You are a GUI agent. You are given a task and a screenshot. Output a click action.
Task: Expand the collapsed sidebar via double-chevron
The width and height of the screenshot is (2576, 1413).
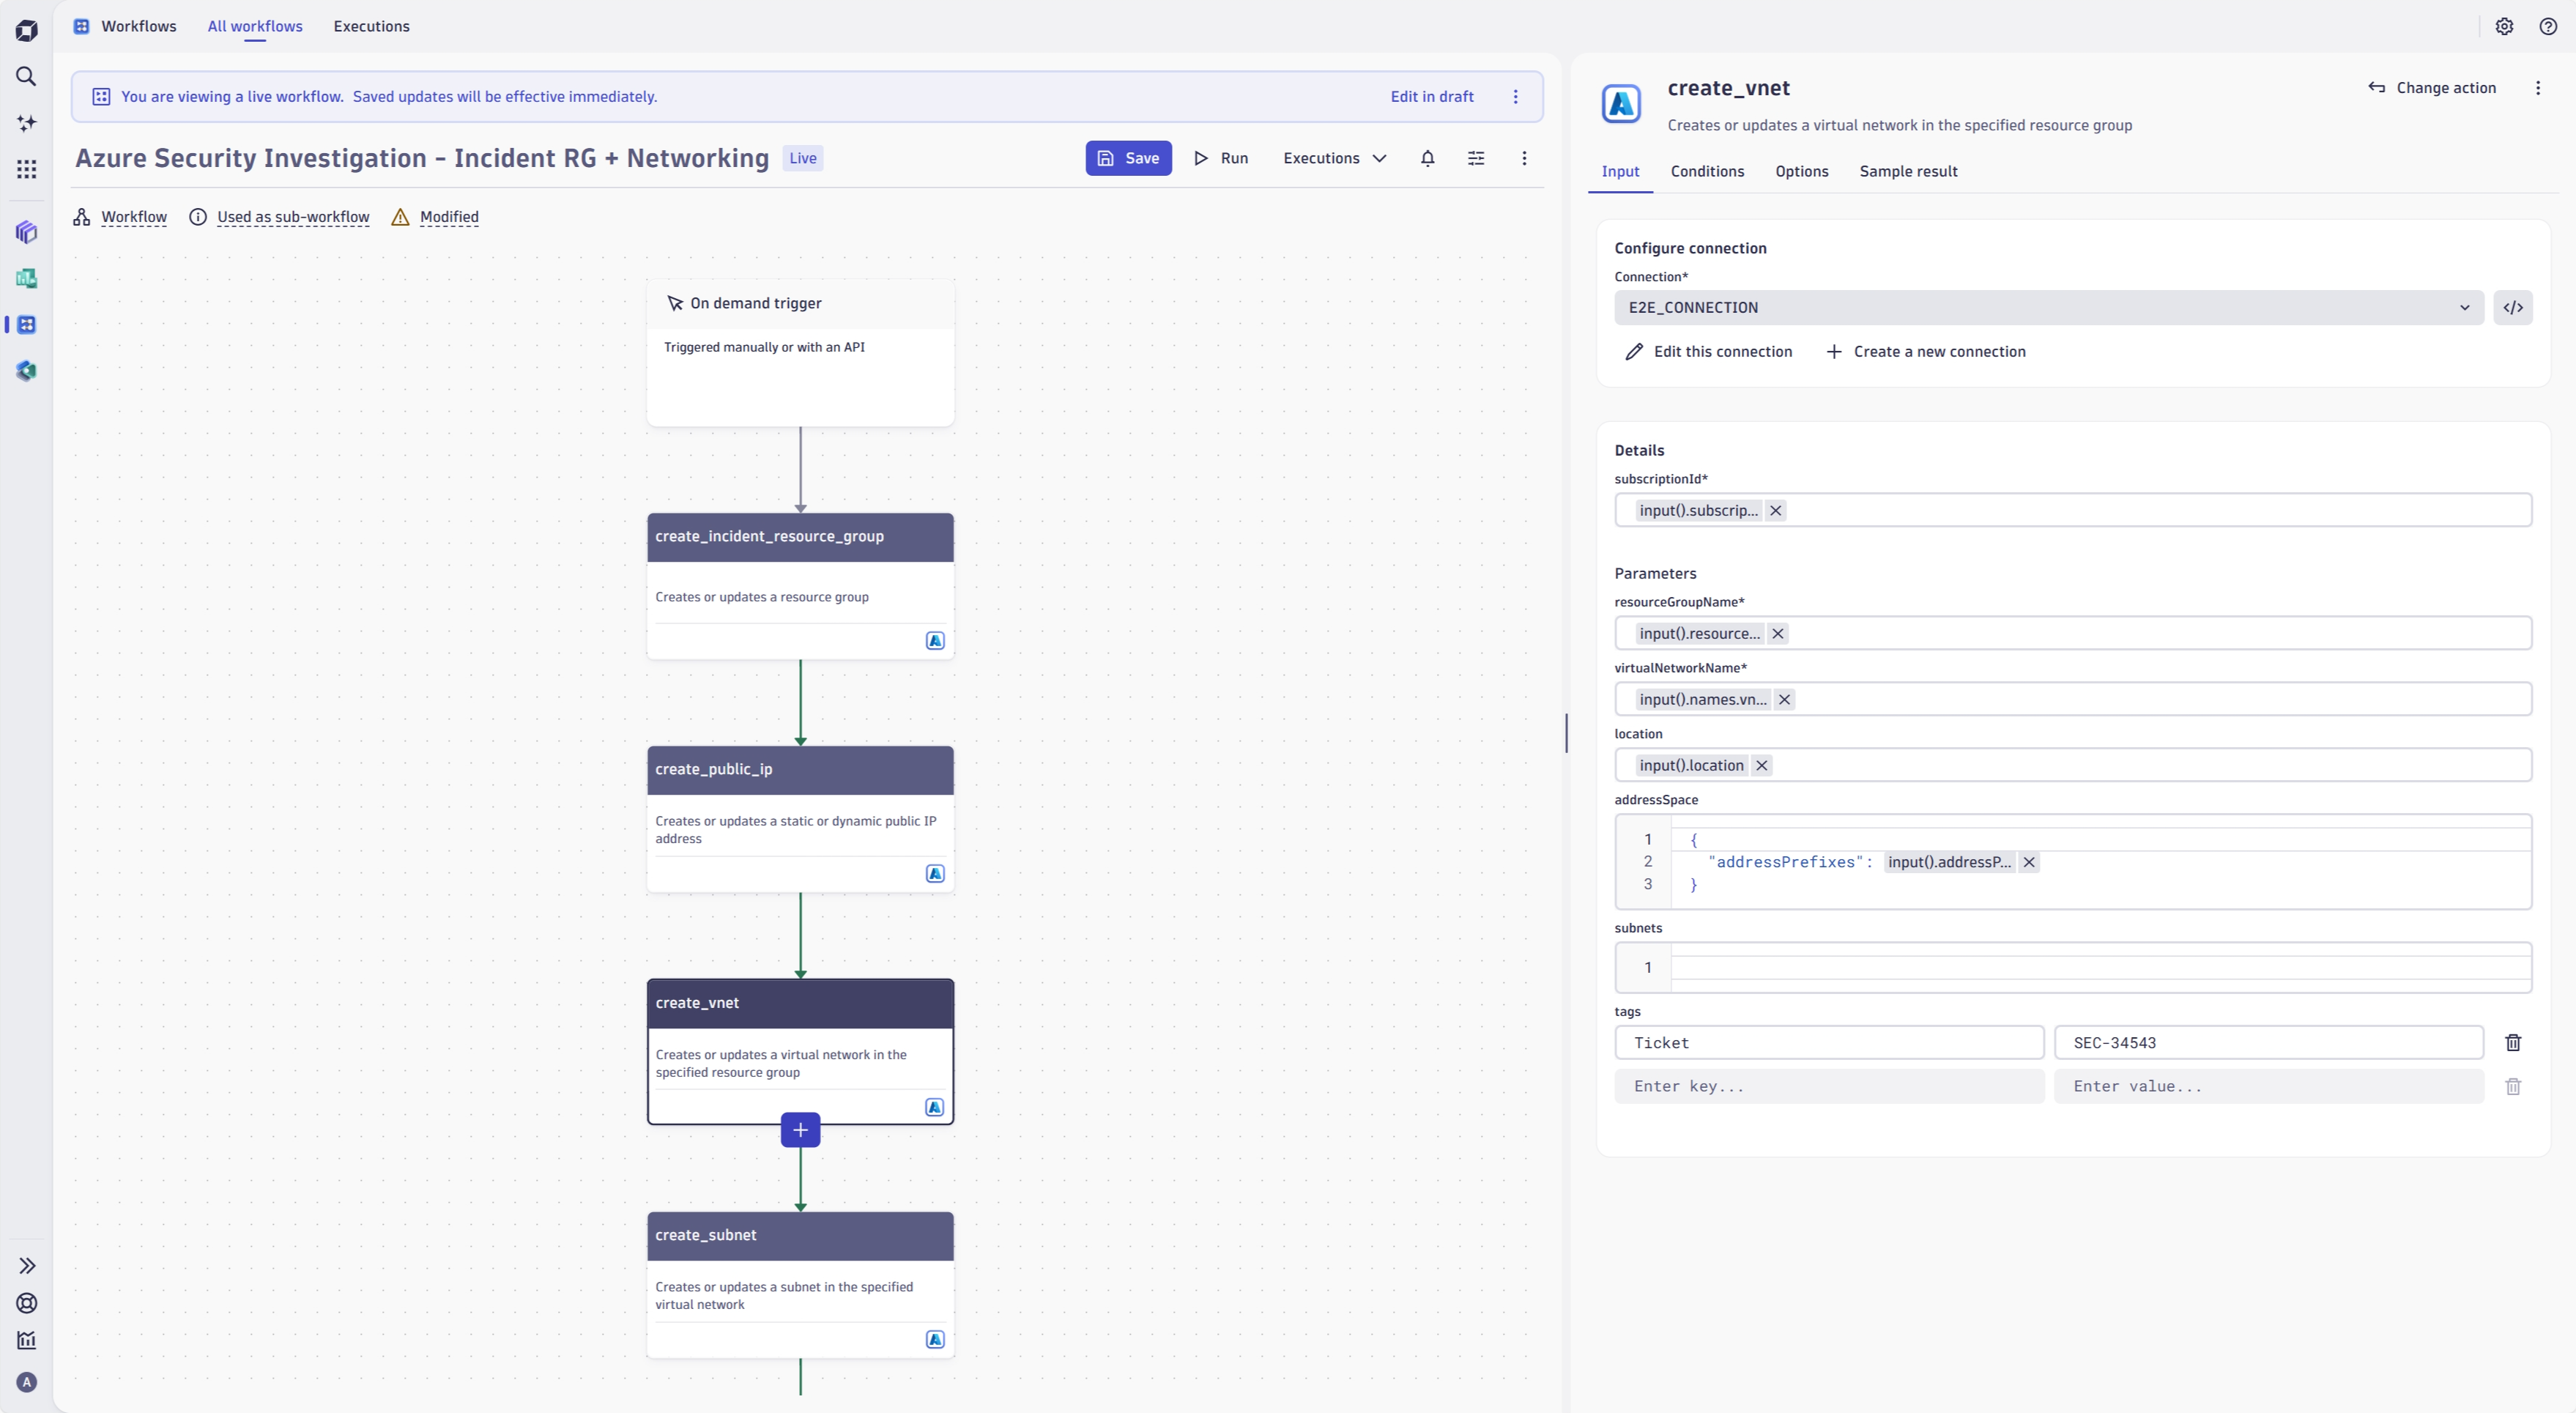tap(26, 1265)
